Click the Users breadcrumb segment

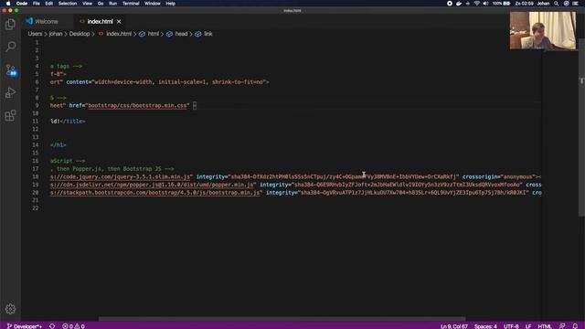tap(35, 34)
